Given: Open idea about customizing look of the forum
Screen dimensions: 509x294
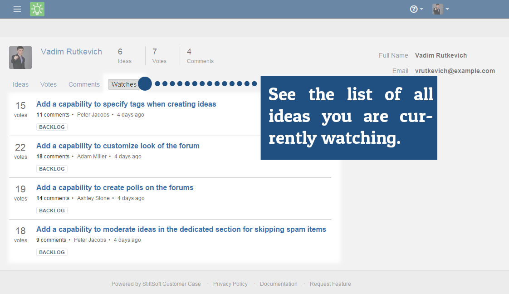Looking at the screenshot, I should [x=118, y=146].
